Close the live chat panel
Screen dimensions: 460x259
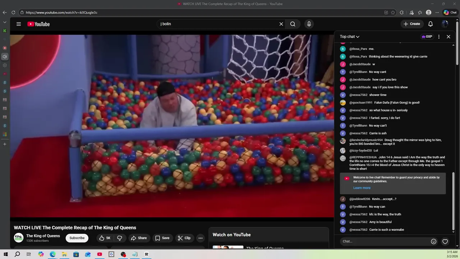[448, 37]
